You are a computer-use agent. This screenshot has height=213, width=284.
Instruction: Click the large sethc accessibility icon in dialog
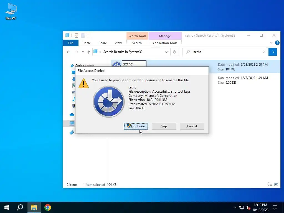(108, 102)
